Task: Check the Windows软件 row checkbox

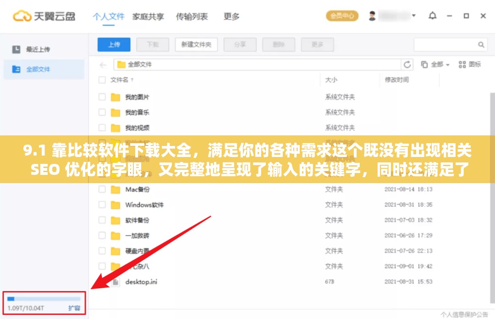Action: [x=102, y=205]
